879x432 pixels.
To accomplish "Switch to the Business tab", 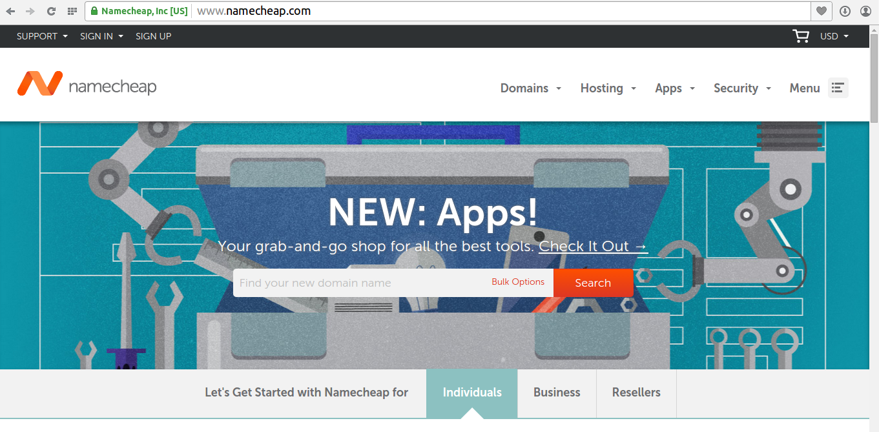I will (557, 393).
